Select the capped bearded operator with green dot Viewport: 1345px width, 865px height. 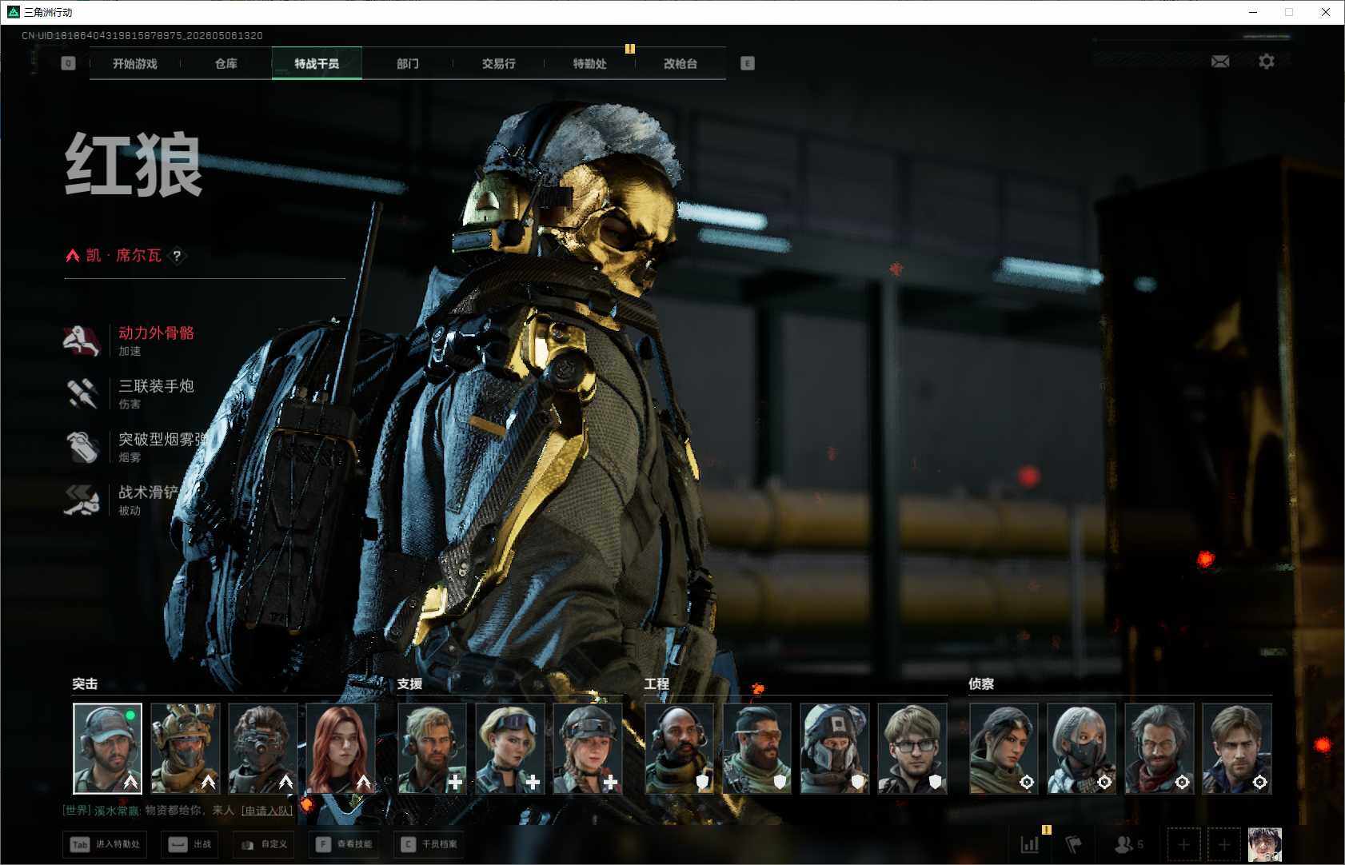(x=107, y=748)
